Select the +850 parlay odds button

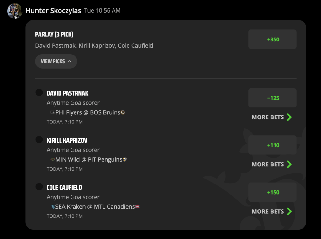pos(272,39)
